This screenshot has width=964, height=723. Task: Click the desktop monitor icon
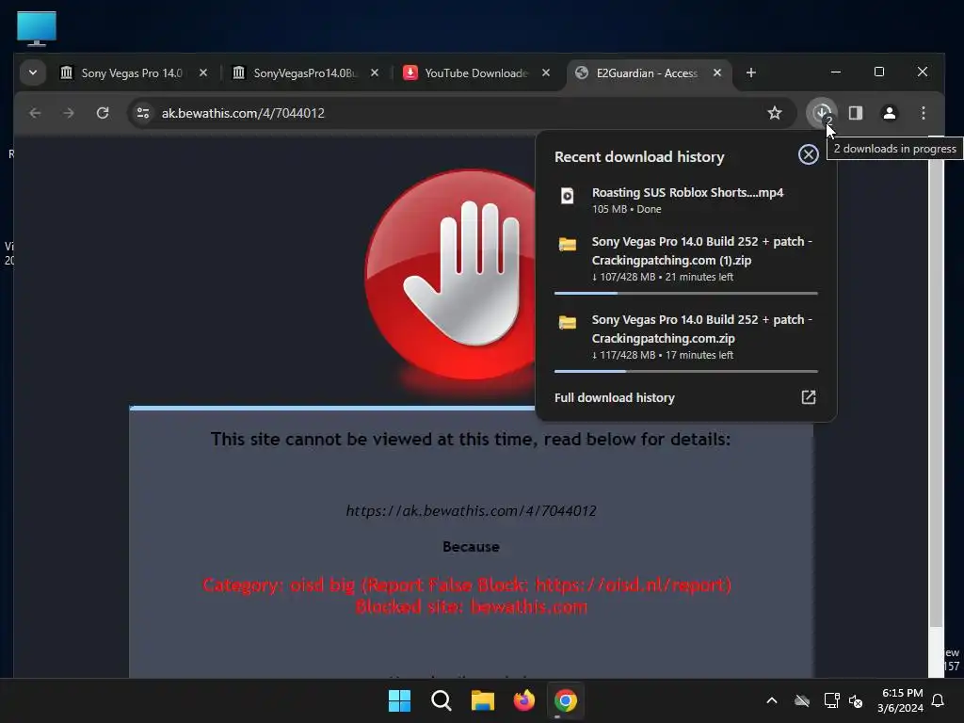(37, 28)
